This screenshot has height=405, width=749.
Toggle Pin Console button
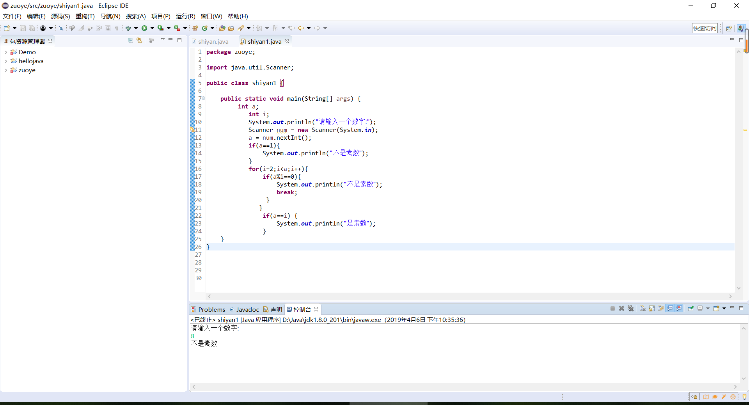690,309
